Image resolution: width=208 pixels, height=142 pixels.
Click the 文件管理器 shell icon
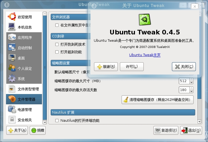12,99
